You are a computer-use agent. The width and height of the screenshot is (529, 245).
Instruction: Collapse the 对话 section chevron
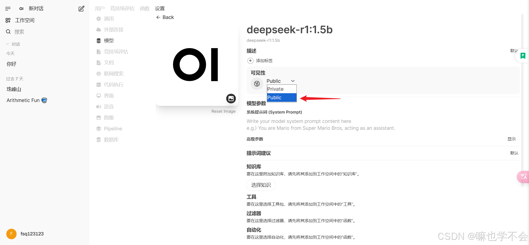click(x=7, y=44)
